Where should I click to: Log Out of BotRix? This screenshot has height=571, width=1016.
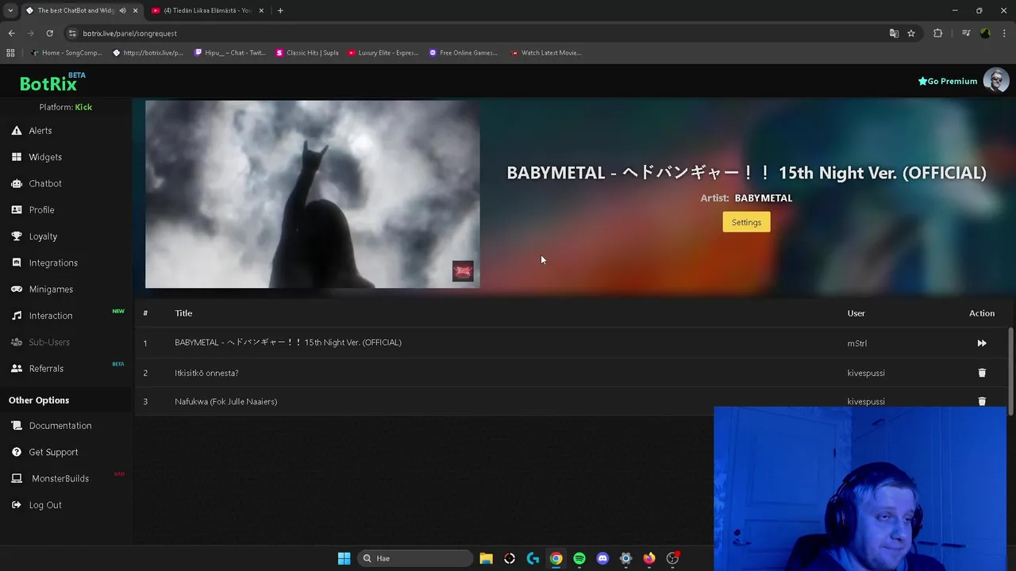(x=45, y=505)
